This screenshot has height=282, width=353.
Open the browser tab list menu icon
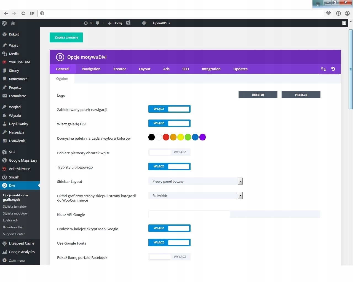[318, 4]
